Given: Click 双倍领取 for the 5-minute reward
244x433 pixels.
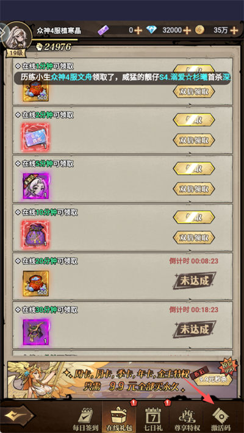Looking at the screenshot, I should pos(194,189).
